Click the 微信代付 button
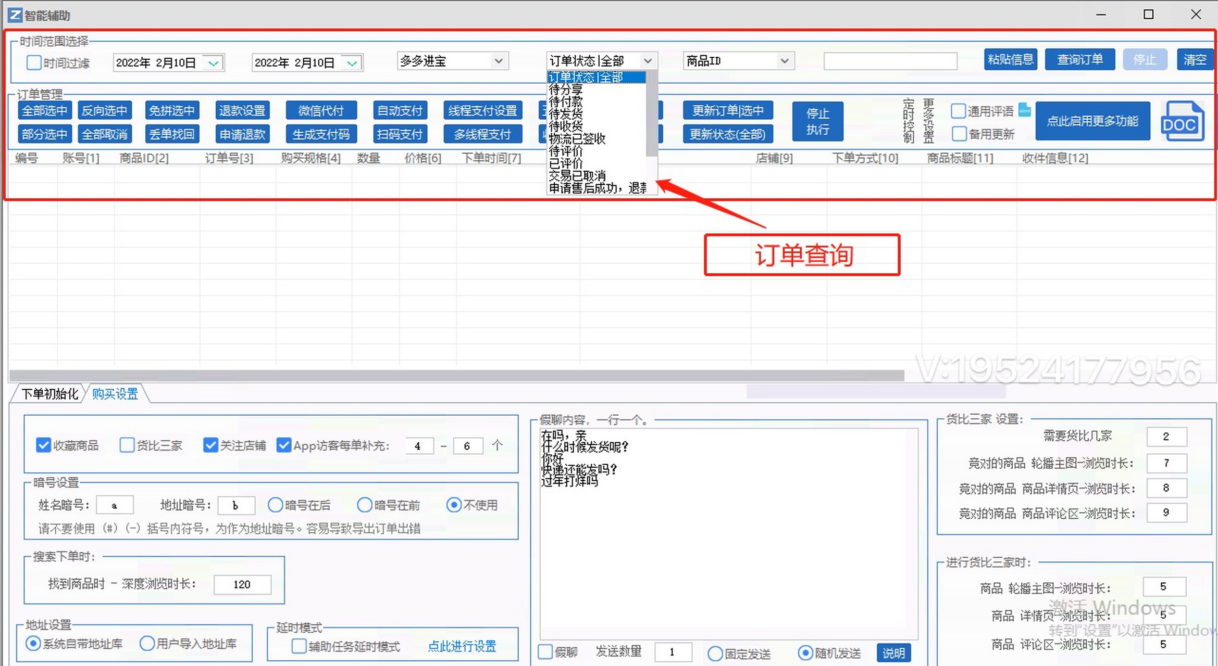 pyautogui.click(x=321, y=110)
